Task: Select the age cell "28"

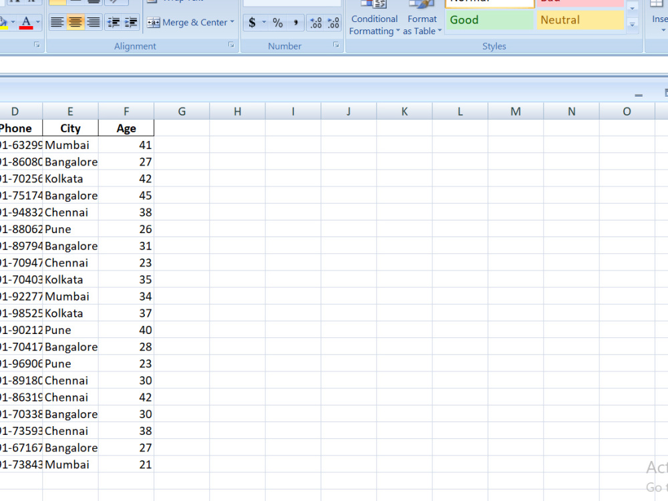Action: pyautogui.click(x=126, y=347)
